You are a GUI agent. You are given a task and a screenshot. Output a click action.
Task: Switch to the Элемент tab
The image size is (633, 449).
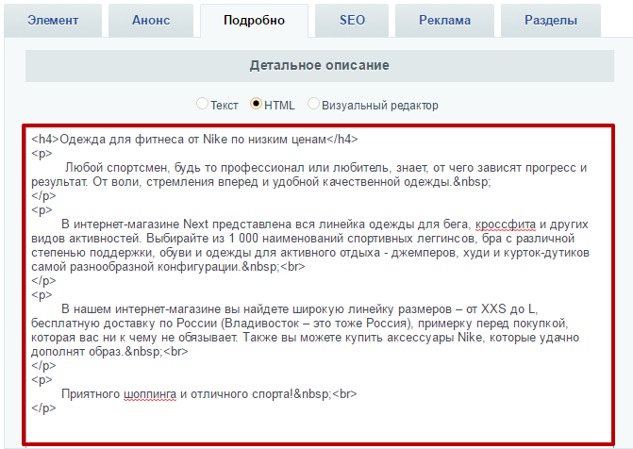click(x=53, y=20)
